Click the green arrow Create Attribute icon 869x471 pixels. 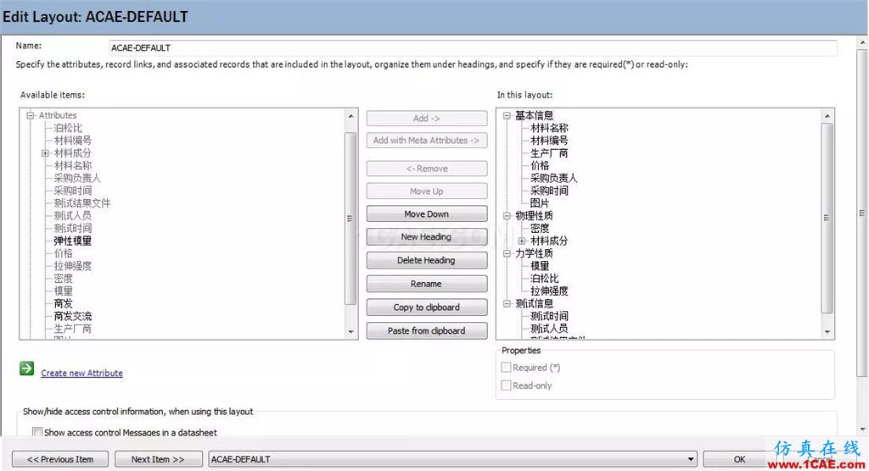[26, 368]
